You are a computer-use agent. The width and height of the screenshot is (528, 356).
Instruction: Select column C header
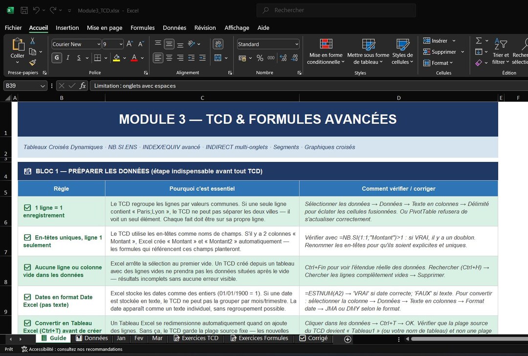tap(202, 98)
